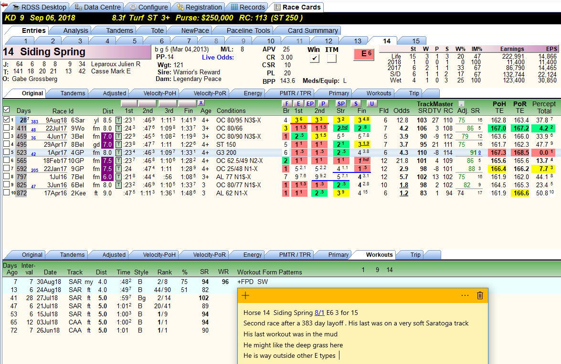Click the T turf icon for 9Aug18 race

point(118,120)
